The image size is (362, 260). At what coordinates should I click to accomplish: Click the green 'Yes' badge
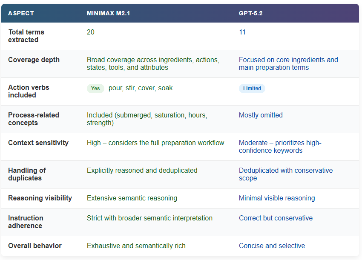95,89
